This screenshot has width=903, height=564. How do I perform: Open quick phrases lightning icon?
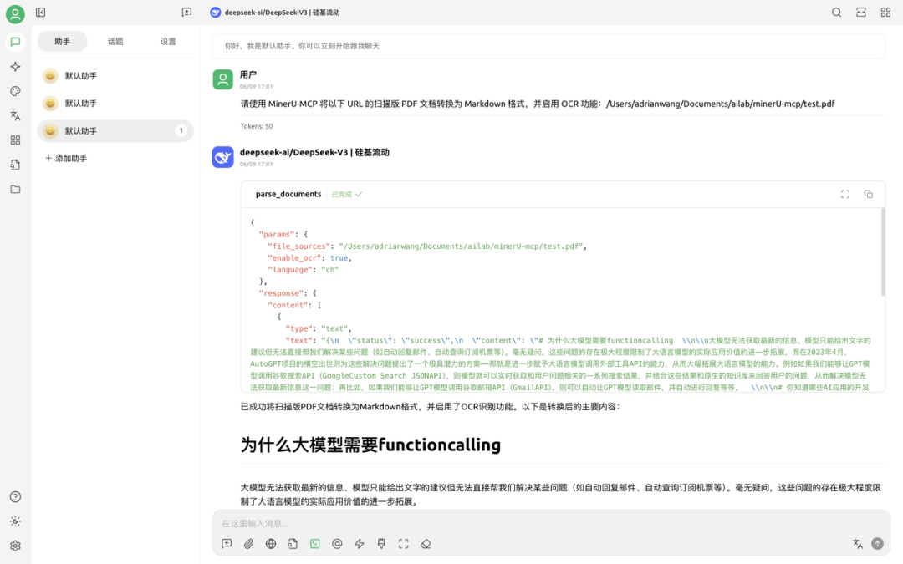[x=360, y=544]
